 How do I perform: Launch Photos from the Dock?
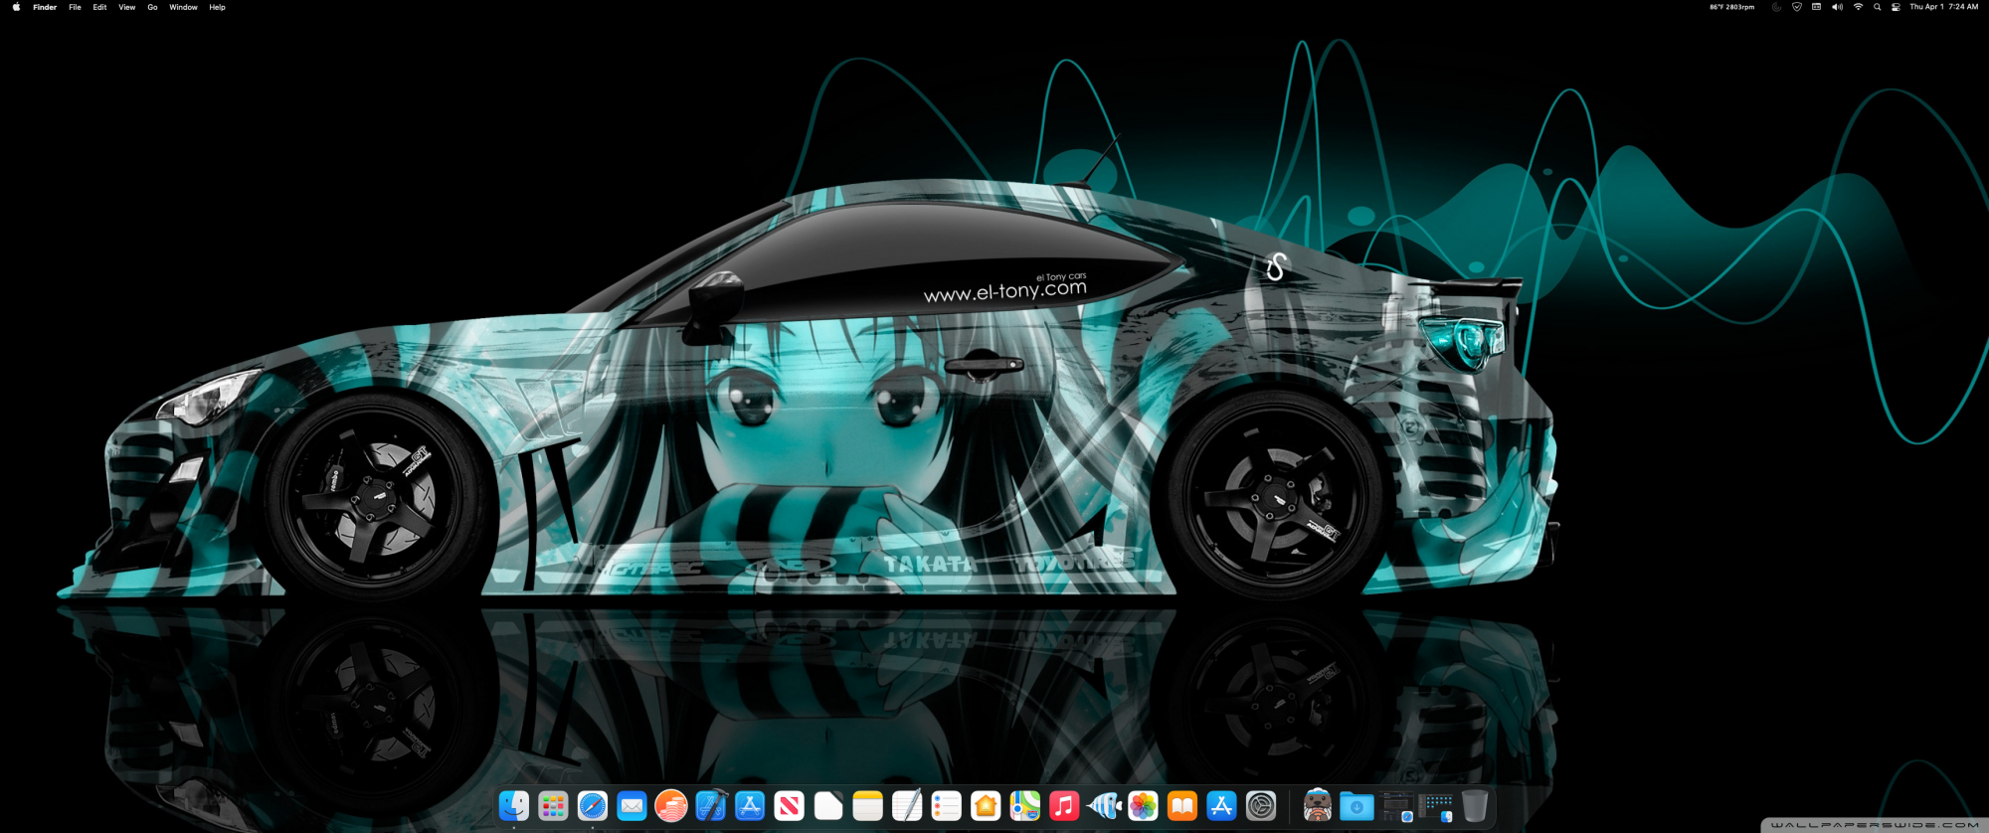tap(1143, 806)
